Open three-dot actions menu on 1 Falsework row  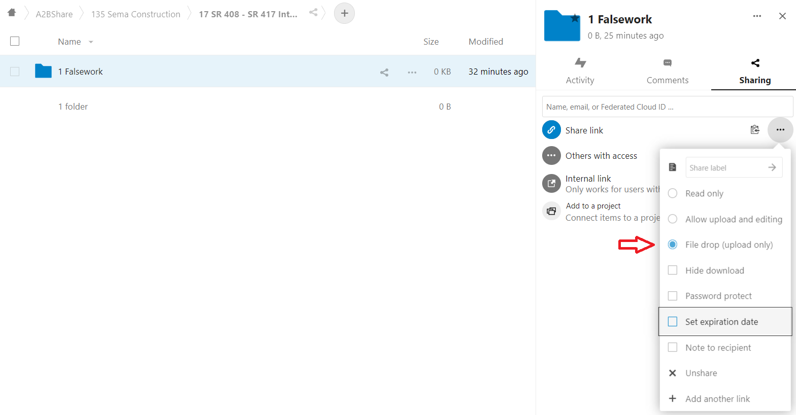[x=412, y=72]
